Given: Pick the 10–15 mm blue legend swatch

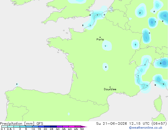Looking at the screenshot, I should (x=35, y=127).
